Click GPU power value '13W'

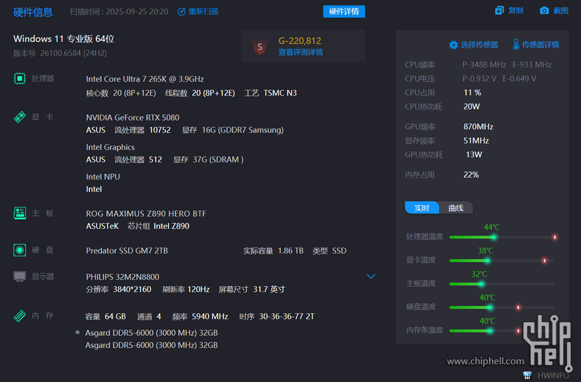tap(474, 155)
